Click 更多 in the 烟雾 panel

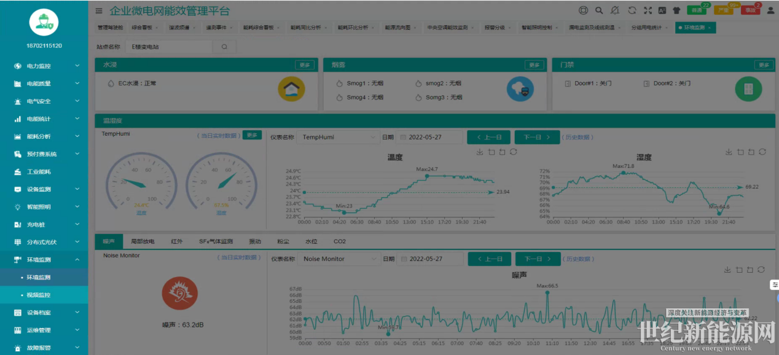[x=534, y=64]
